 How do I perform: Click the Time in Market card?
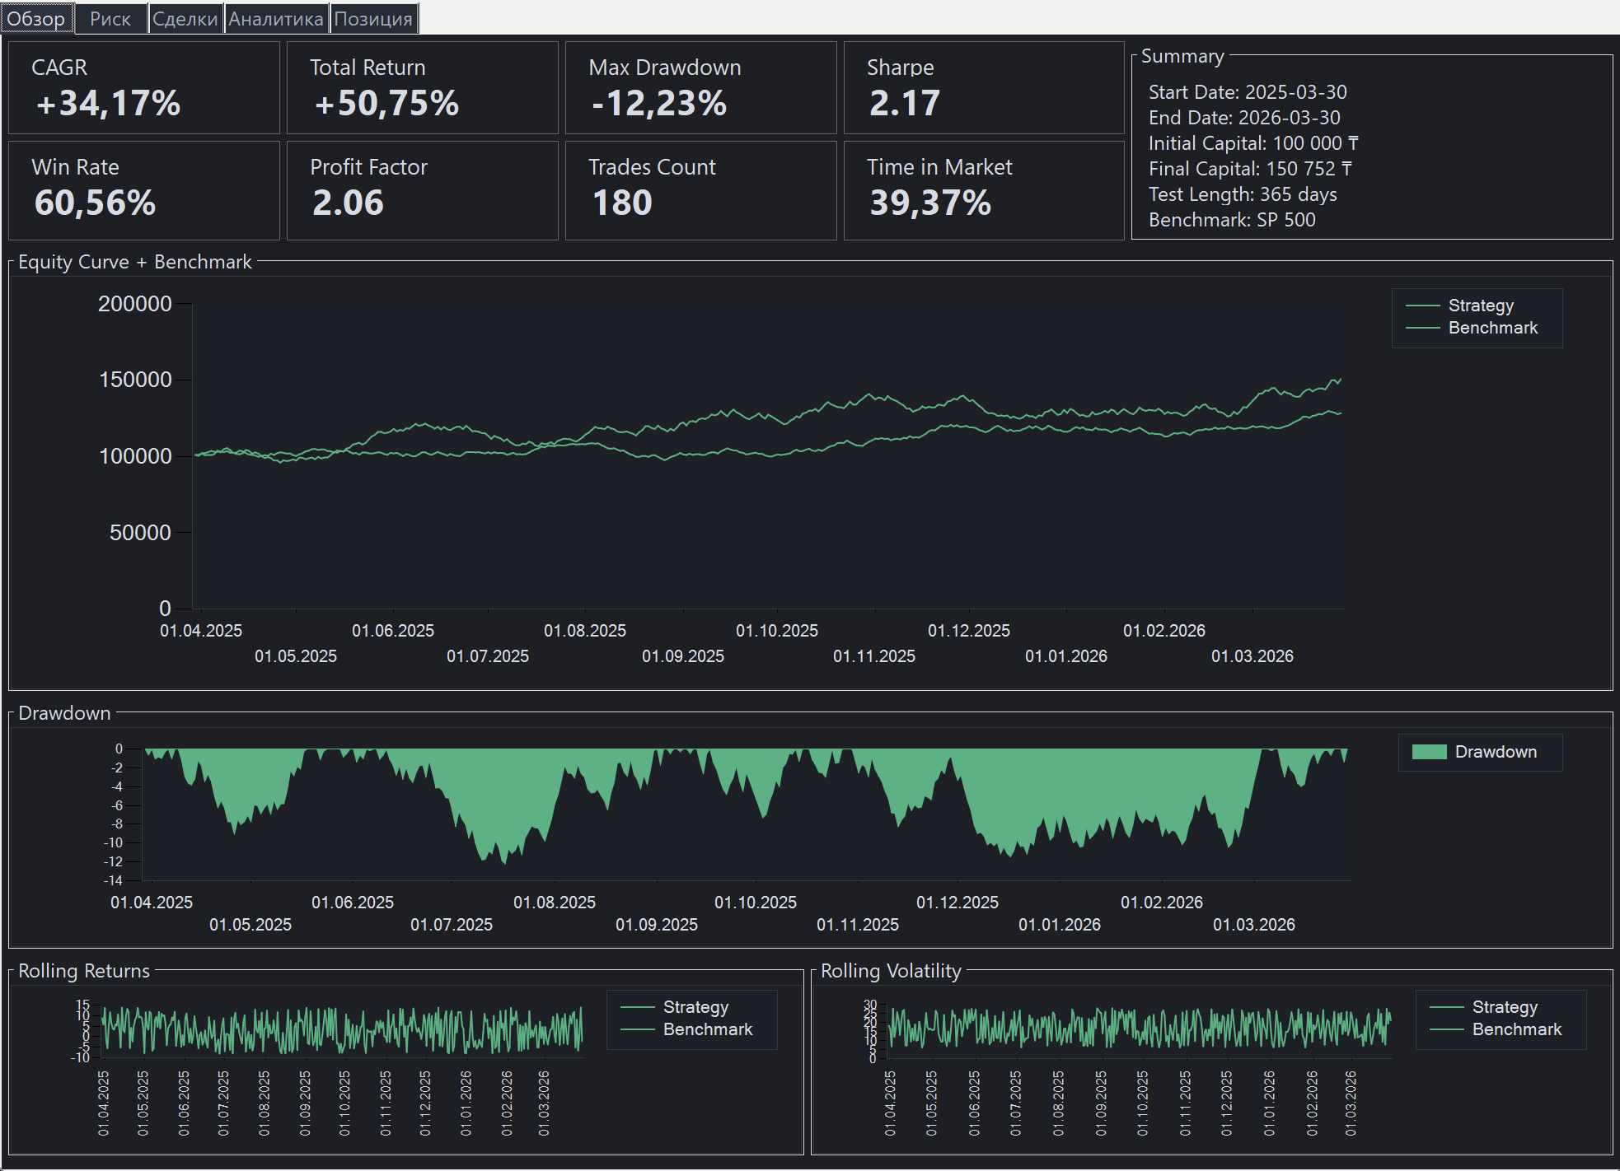(983, 190)
